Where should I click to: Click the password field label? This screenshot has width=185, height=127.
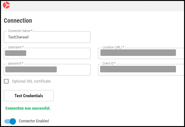15,64
